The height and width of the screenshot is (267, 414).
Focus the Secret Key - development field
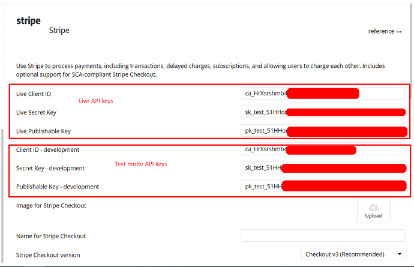(323, 168)
